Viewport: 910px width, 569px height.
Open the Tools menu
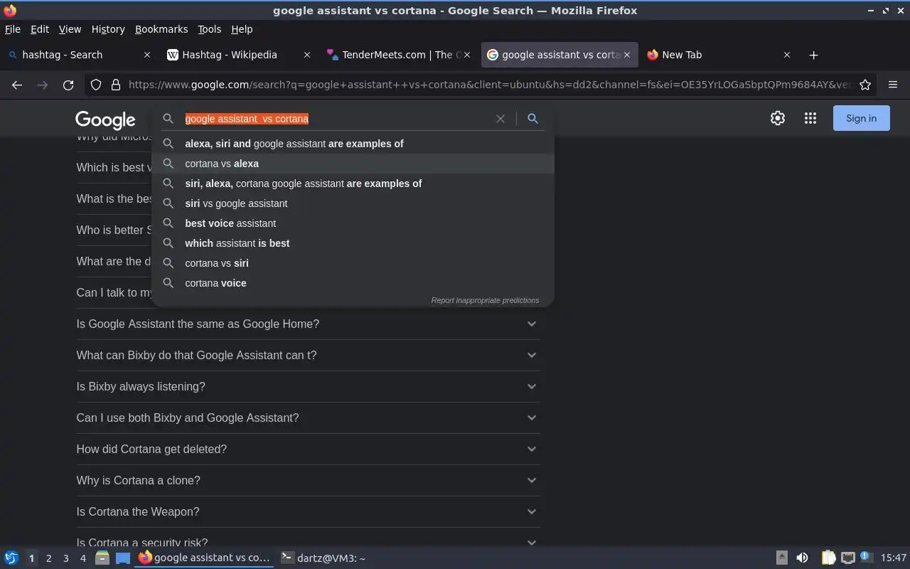tap(209, 29)
